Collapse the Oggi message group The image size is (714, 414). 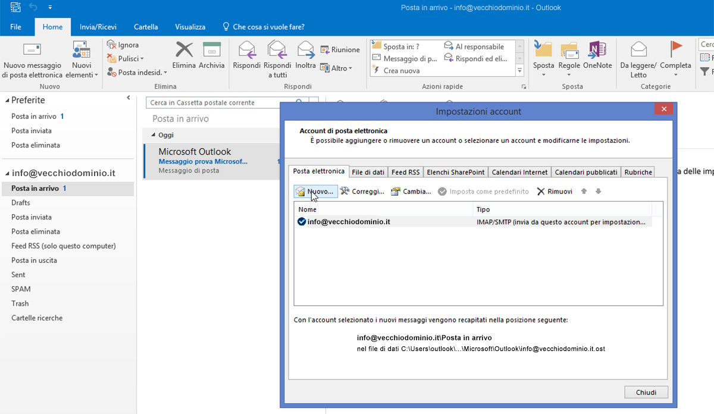pos(152,135)
